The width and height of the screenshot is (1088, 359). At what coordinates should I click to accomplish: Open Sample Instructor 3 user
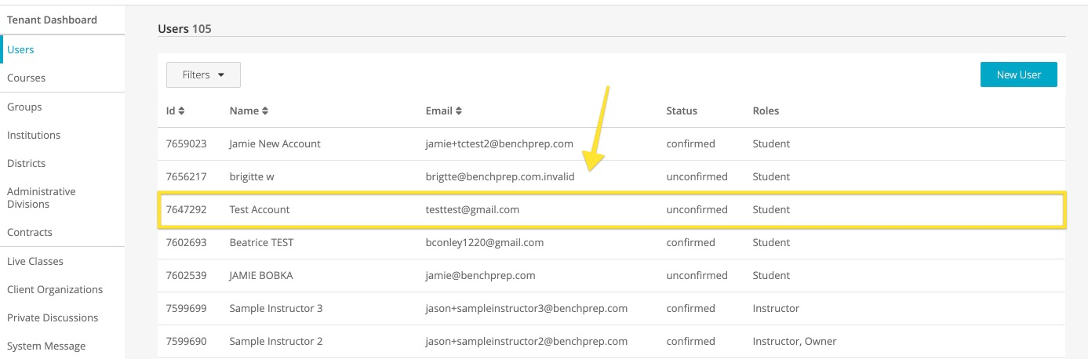pos(276,308)
